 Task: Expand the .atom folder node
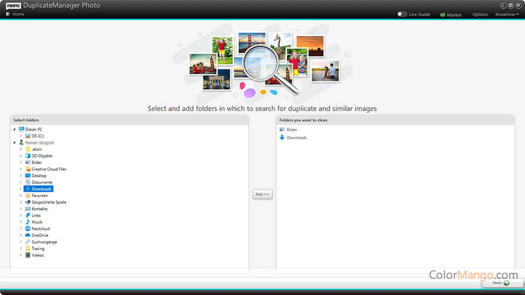coord(21,149)
